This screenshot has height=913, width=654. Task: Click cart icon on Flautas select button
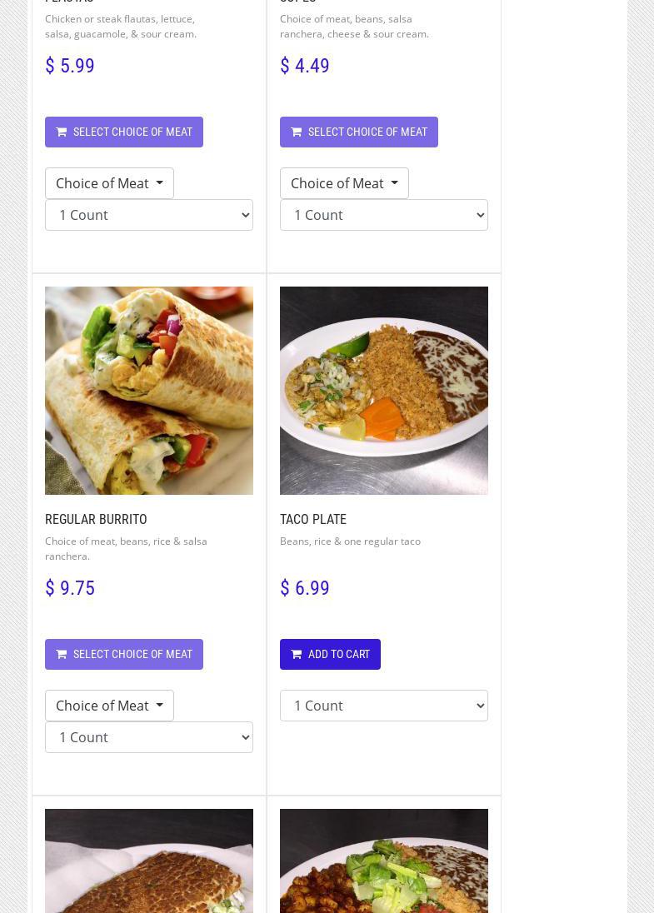click(62, 132)
